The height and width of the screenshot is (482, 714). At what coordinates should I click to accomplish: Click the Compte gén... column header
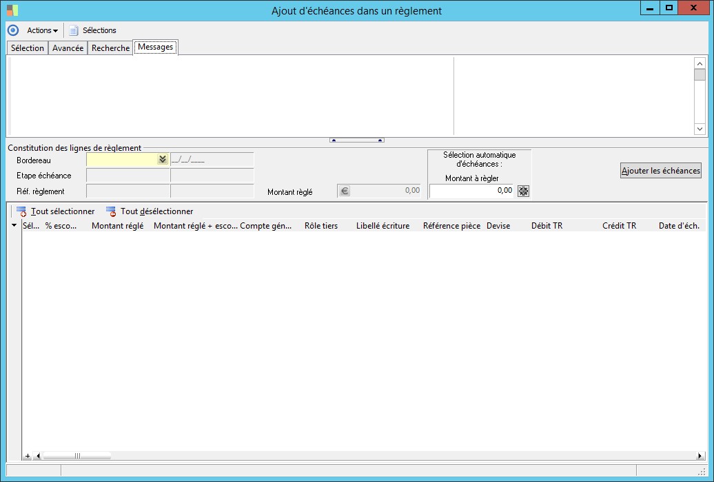(x=266, y=226)
